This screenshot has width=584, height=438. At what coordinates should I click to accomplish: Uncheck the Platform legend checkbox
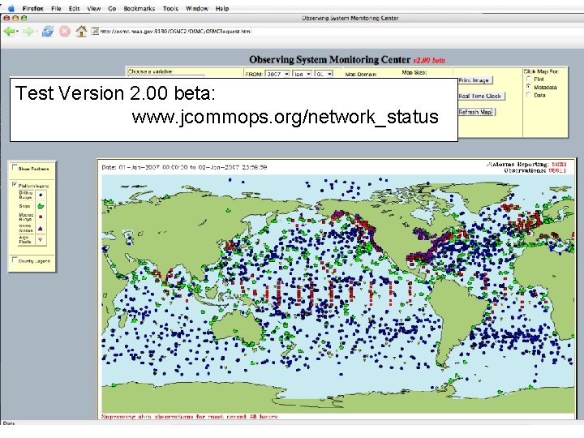tap(15, 184)
